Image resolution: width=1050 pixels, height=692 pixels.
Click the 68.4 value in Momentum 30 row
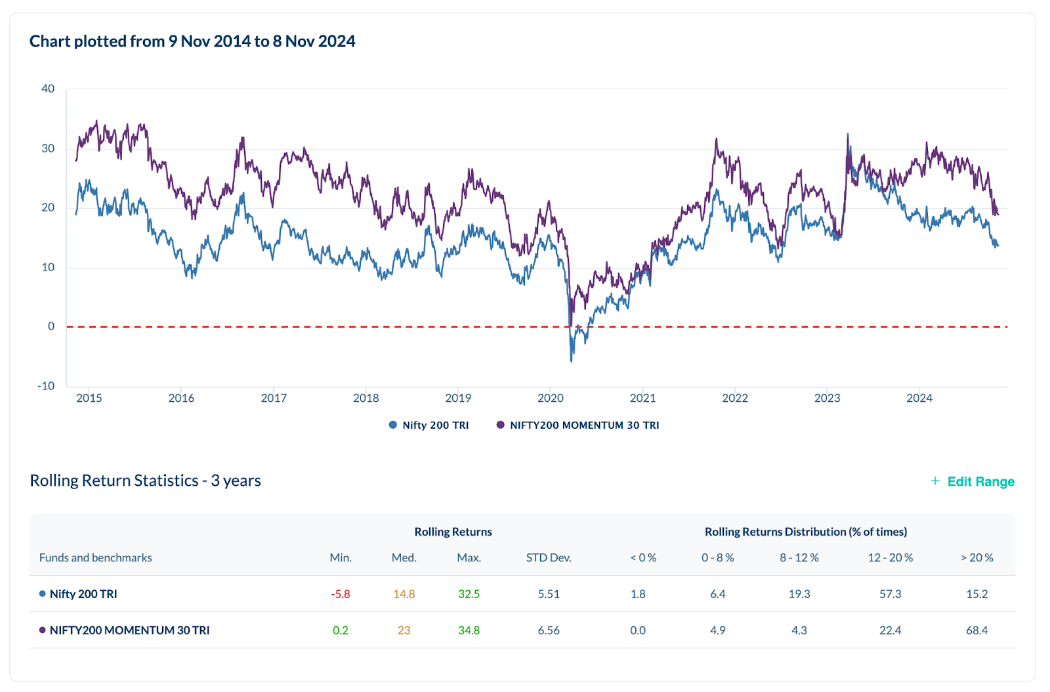coord(977,630)
